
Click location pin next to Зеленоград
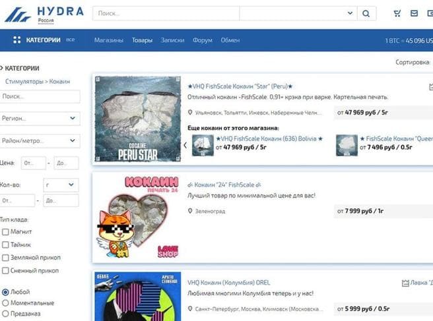(190, 211)
